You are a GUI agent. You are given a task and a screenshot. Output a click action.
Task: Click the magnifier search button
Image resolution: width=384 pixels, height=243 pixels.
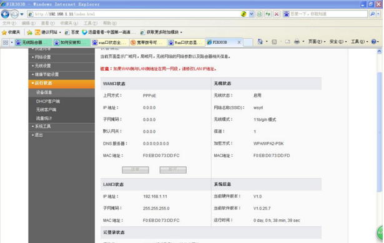(373, 14)
